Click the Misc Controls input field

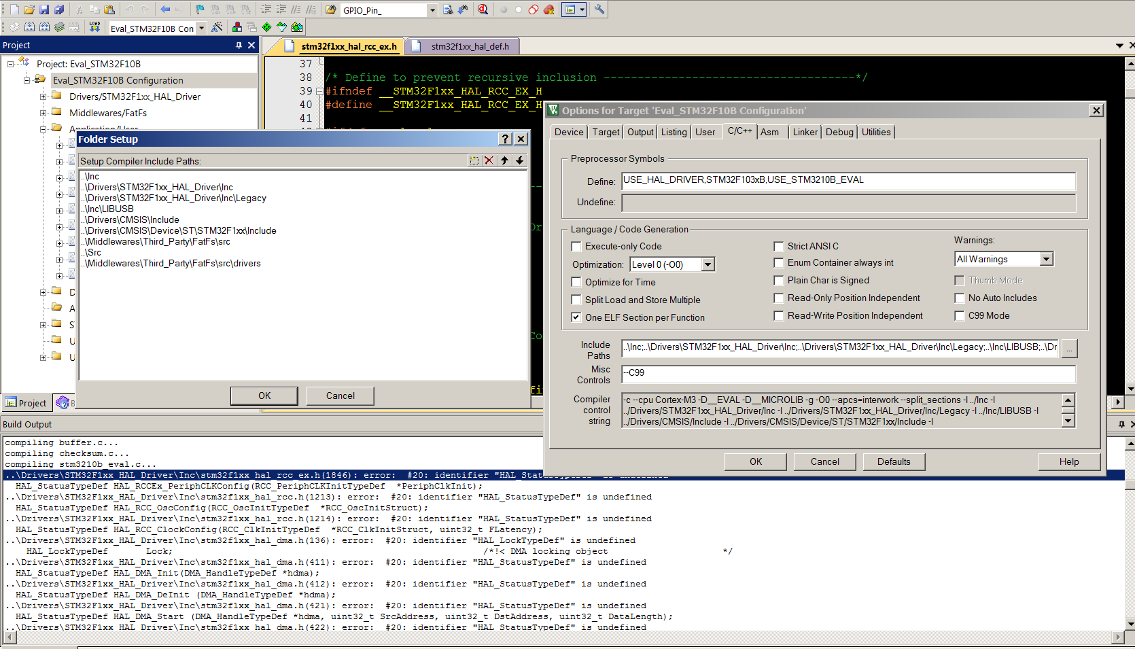click(848, 374)
